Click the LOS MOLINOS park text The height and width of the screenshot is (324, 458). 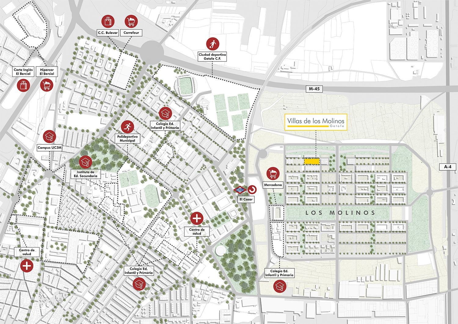(x=340, y=213)
